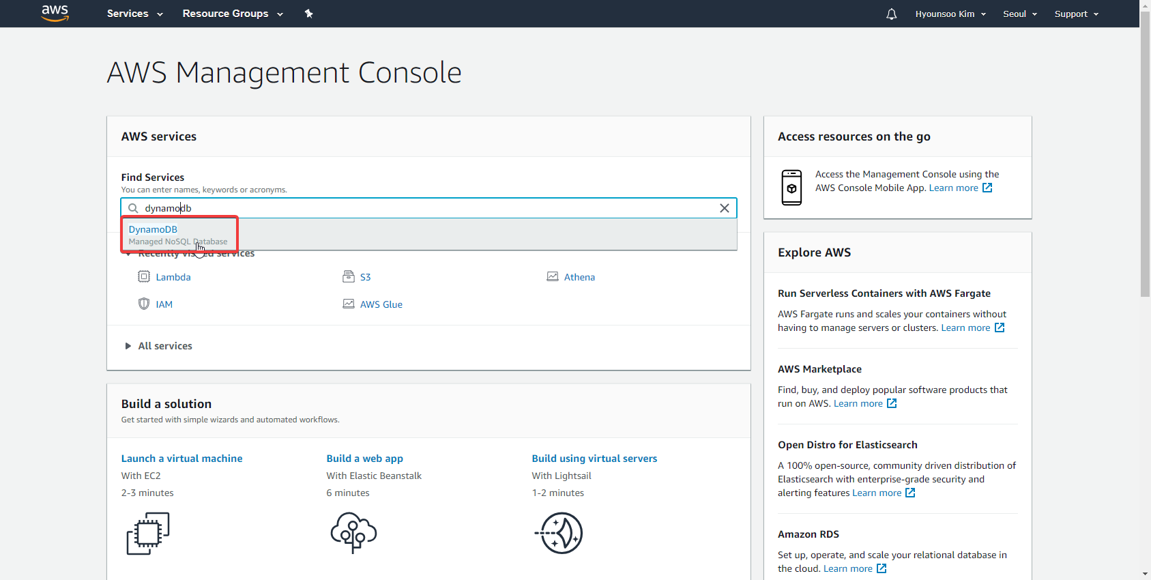Open the Seoul region selector
The image size is (1151, 580).
(1020, 14)
